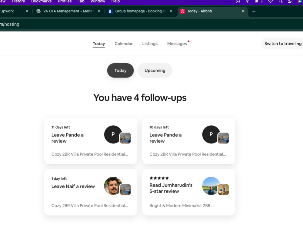Click the ChatGPT favicon on VA OTA tab
Image resolution: width=303 pixels, height=227 pixels.
(38, 11)
